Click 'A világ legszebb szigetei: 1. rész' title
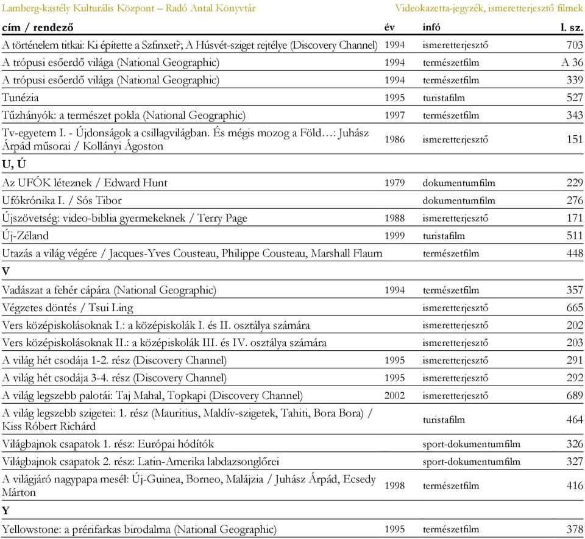Screen dimensions: 585x539 click(75, 414)
